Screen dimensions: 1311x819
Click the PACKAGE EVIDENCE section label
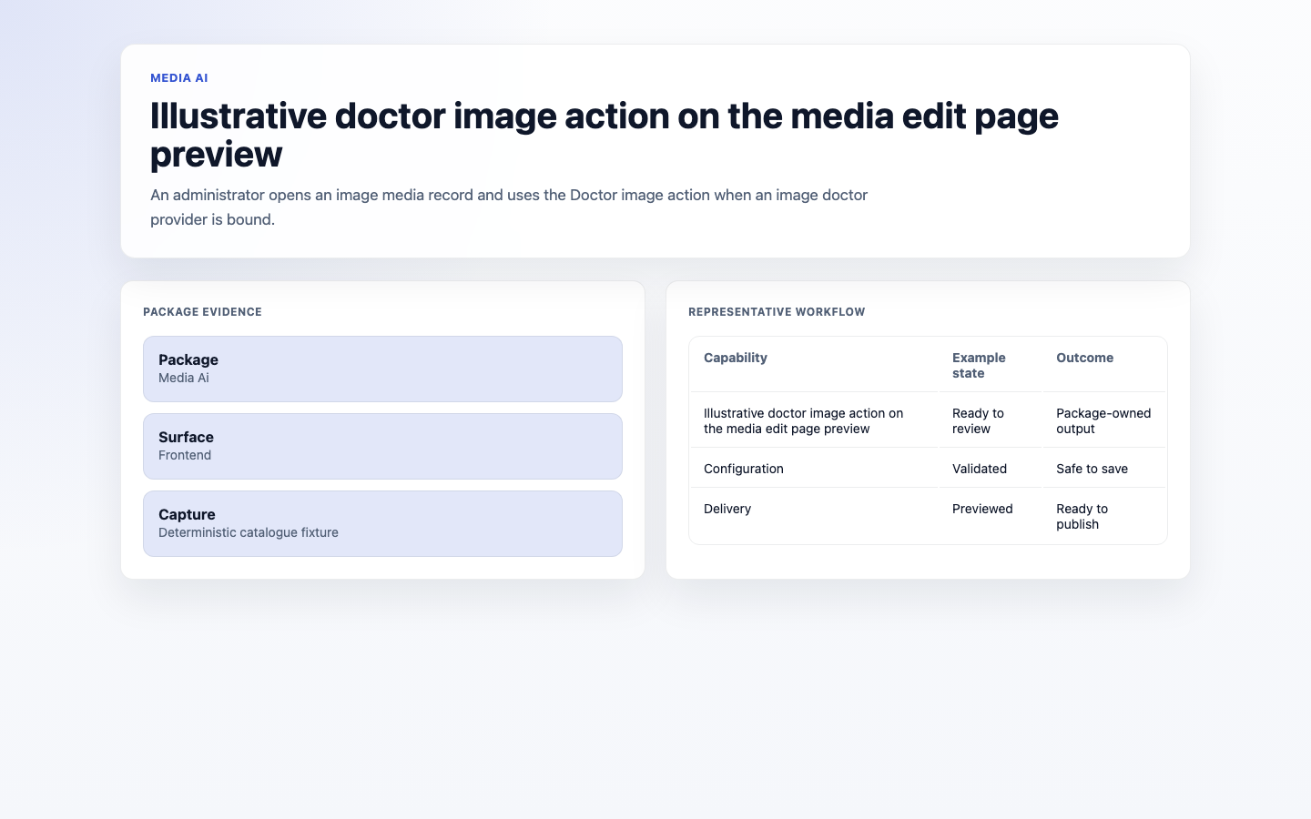click(202, 312)
